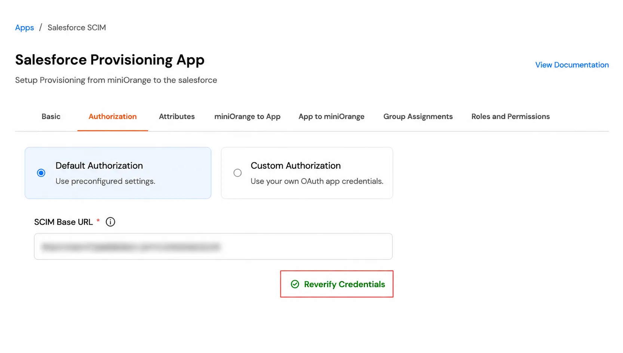Image resolution: width=623 pixels, height=353 pixels.
Task: Click the Salesforce SCIM breadcrumb text
Action: [77, 28]
